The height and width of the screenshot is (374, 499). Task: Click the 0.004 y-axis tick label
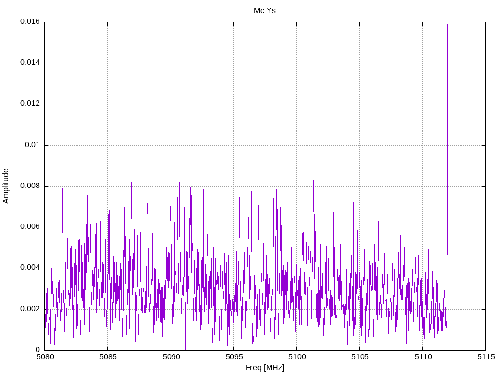click(x=30, y=268)
